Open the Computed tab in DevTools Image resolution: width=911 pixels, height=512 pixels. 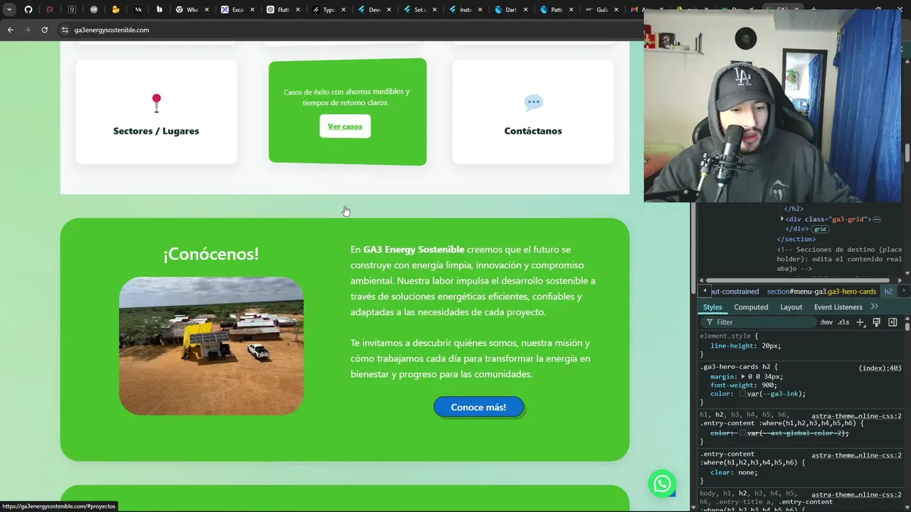(751, 307)
